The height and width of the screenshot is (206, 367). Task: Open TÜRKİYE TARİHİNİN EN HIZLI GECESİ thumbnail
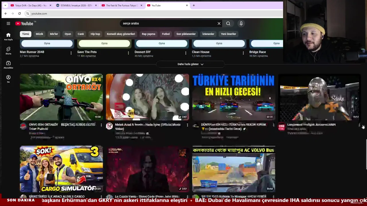click(233, 97)
